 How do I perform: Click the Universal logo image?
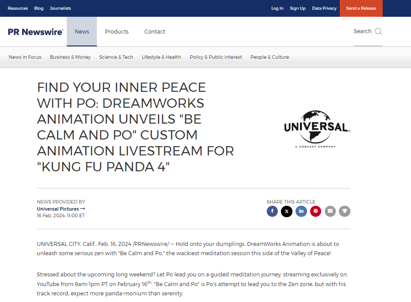[317, 129]
